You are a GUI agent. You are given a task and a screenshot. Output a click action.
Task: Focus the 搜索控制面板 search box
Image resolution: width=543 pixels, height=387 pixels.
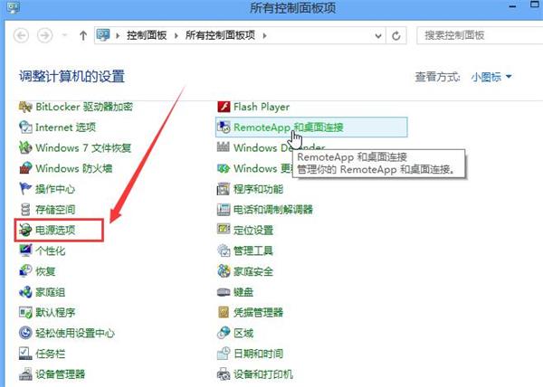[480, 35]
